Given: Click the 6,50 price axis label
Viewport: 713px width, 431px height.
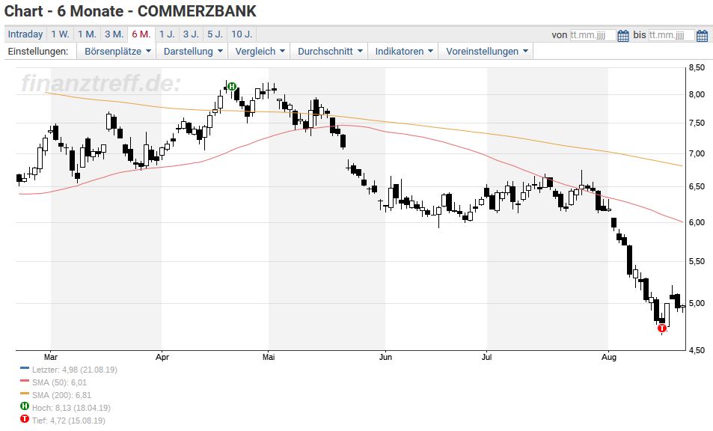Looking at the screenshot, I should (697, 187).
